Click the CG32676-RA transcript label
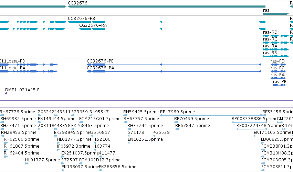This screenshot has width=293, height=172. pyautogui.click(x=93, y=25)
